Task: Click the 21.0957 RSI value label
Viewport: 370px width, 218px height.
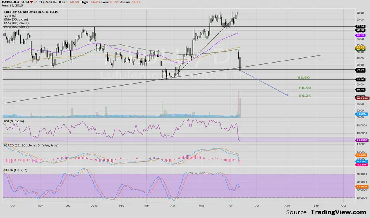Action: coord(362,140)
